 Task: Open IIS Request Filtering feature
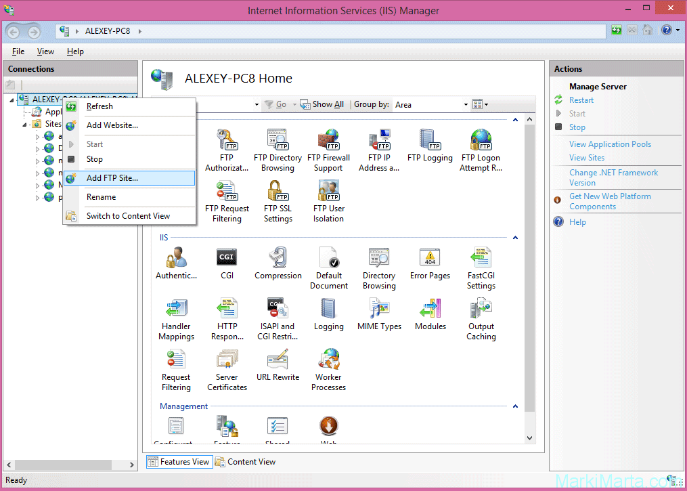tap(176, 370)
